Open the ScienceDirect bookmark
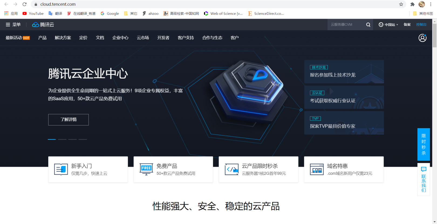 [x=266, y=13]
